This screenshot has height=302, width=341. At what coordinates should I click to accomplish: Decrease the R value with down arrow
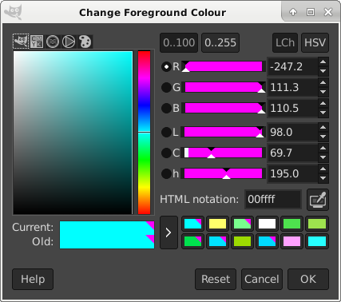point(323,71)
